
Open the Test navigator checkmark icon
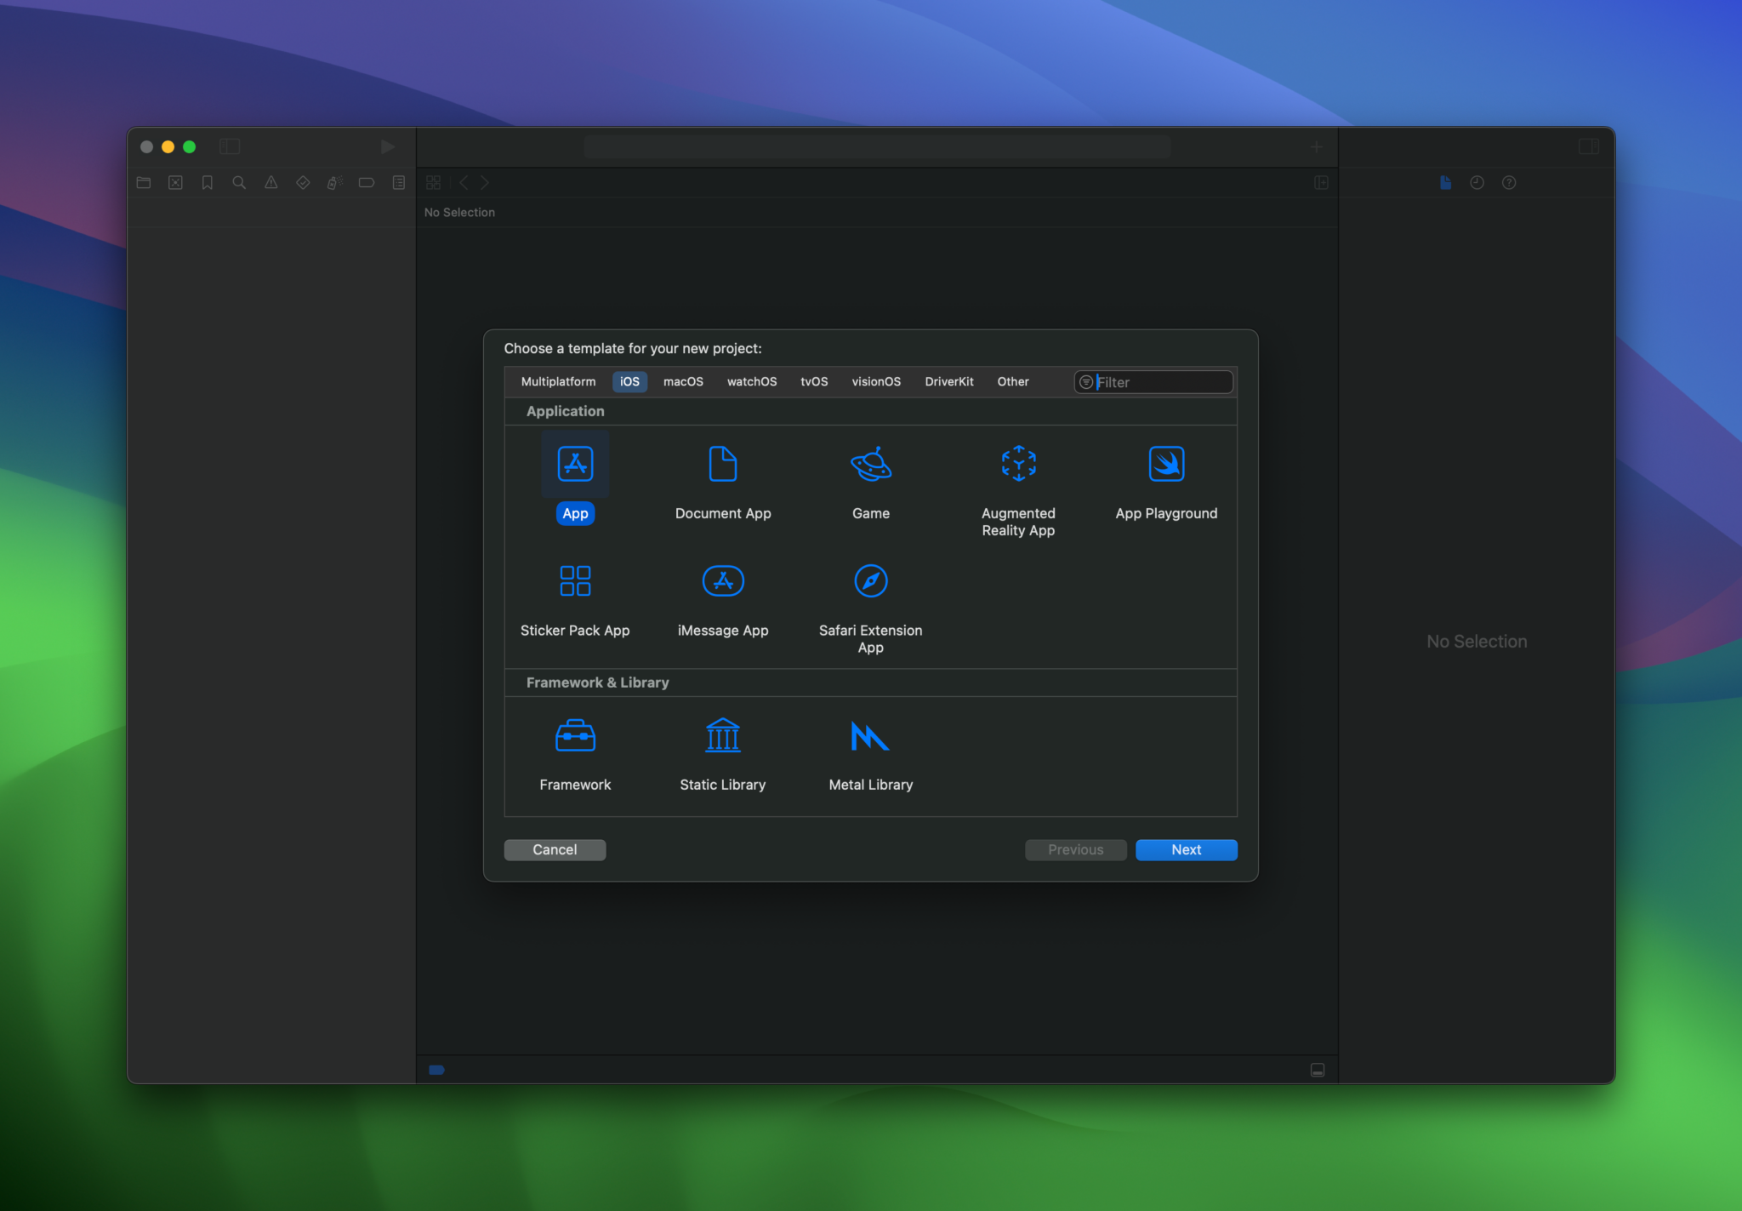tap(302, 182)
